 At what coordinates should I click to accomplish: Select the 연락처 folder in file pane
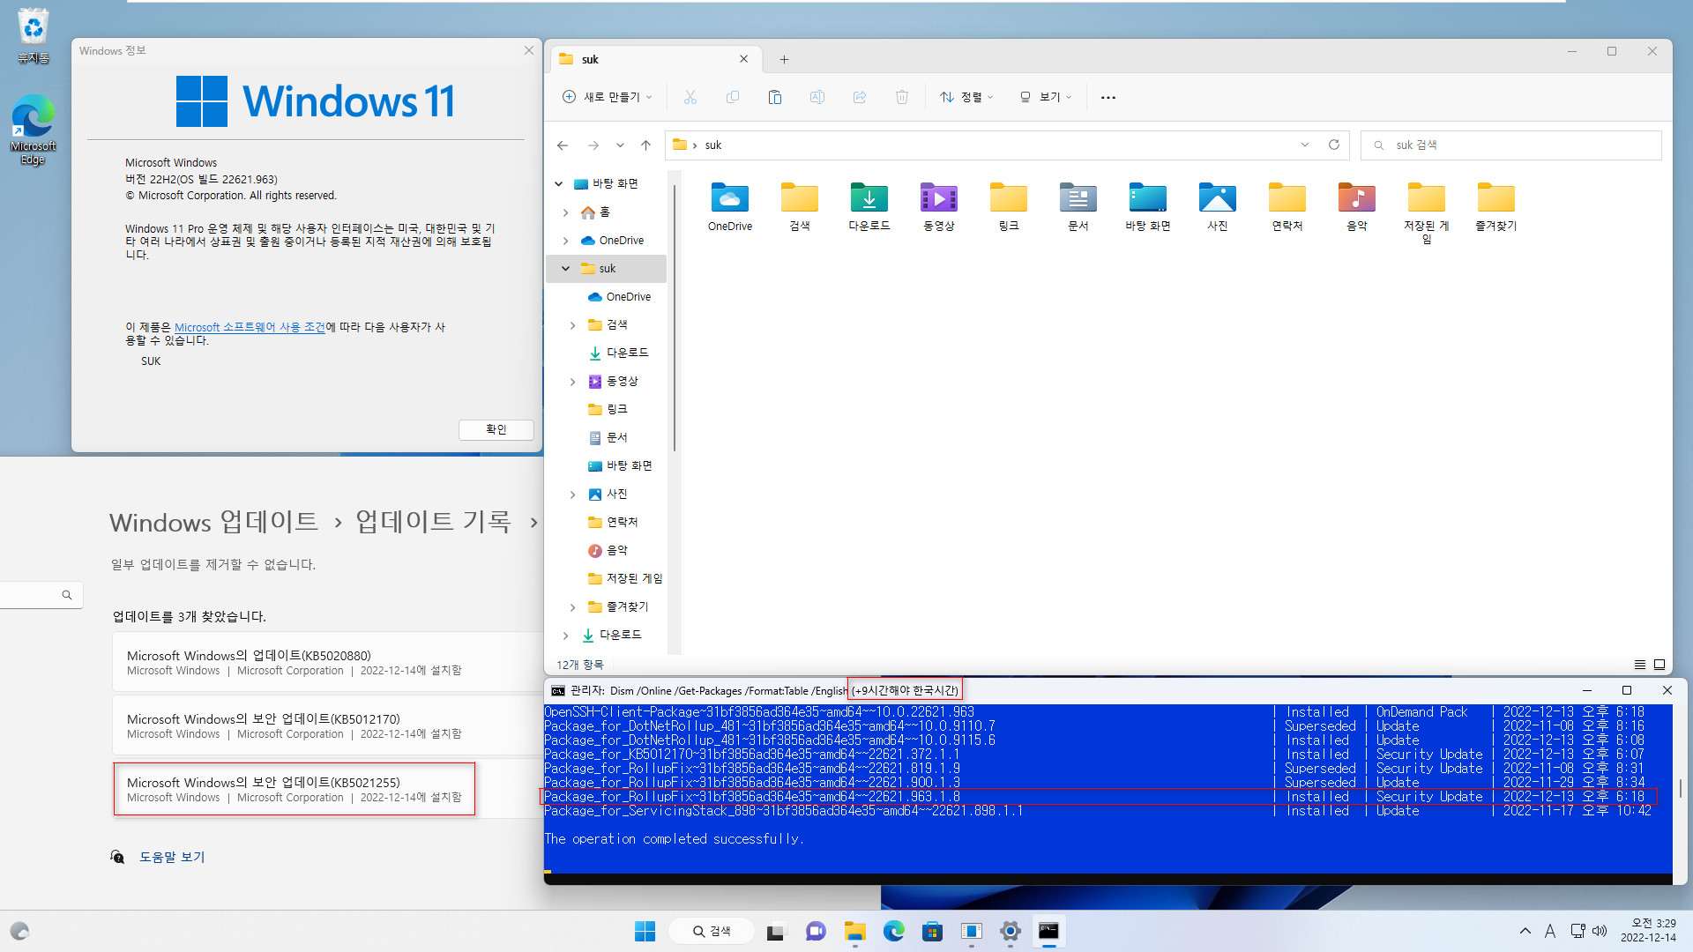click(x=1287, y=207)
